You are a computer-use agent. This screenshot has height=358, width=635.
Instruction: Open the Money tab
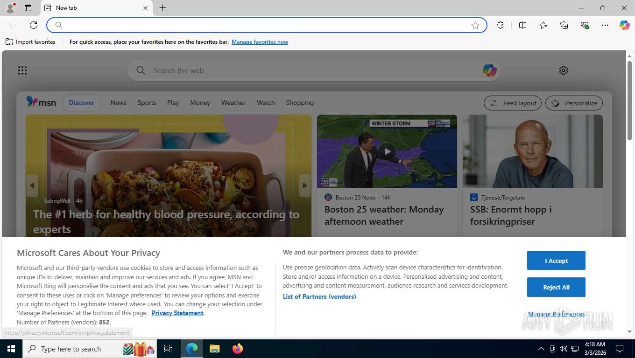click(x=200, y=103)
